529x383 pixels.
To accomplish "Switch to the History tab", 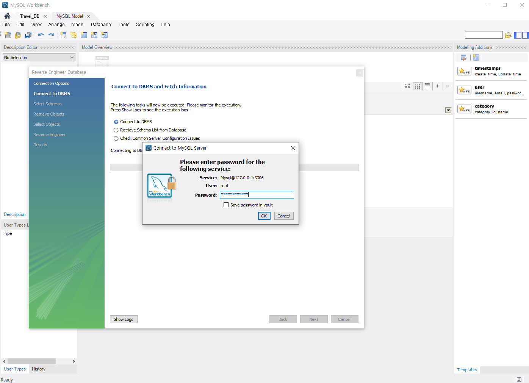I will [x=39, y=369].
